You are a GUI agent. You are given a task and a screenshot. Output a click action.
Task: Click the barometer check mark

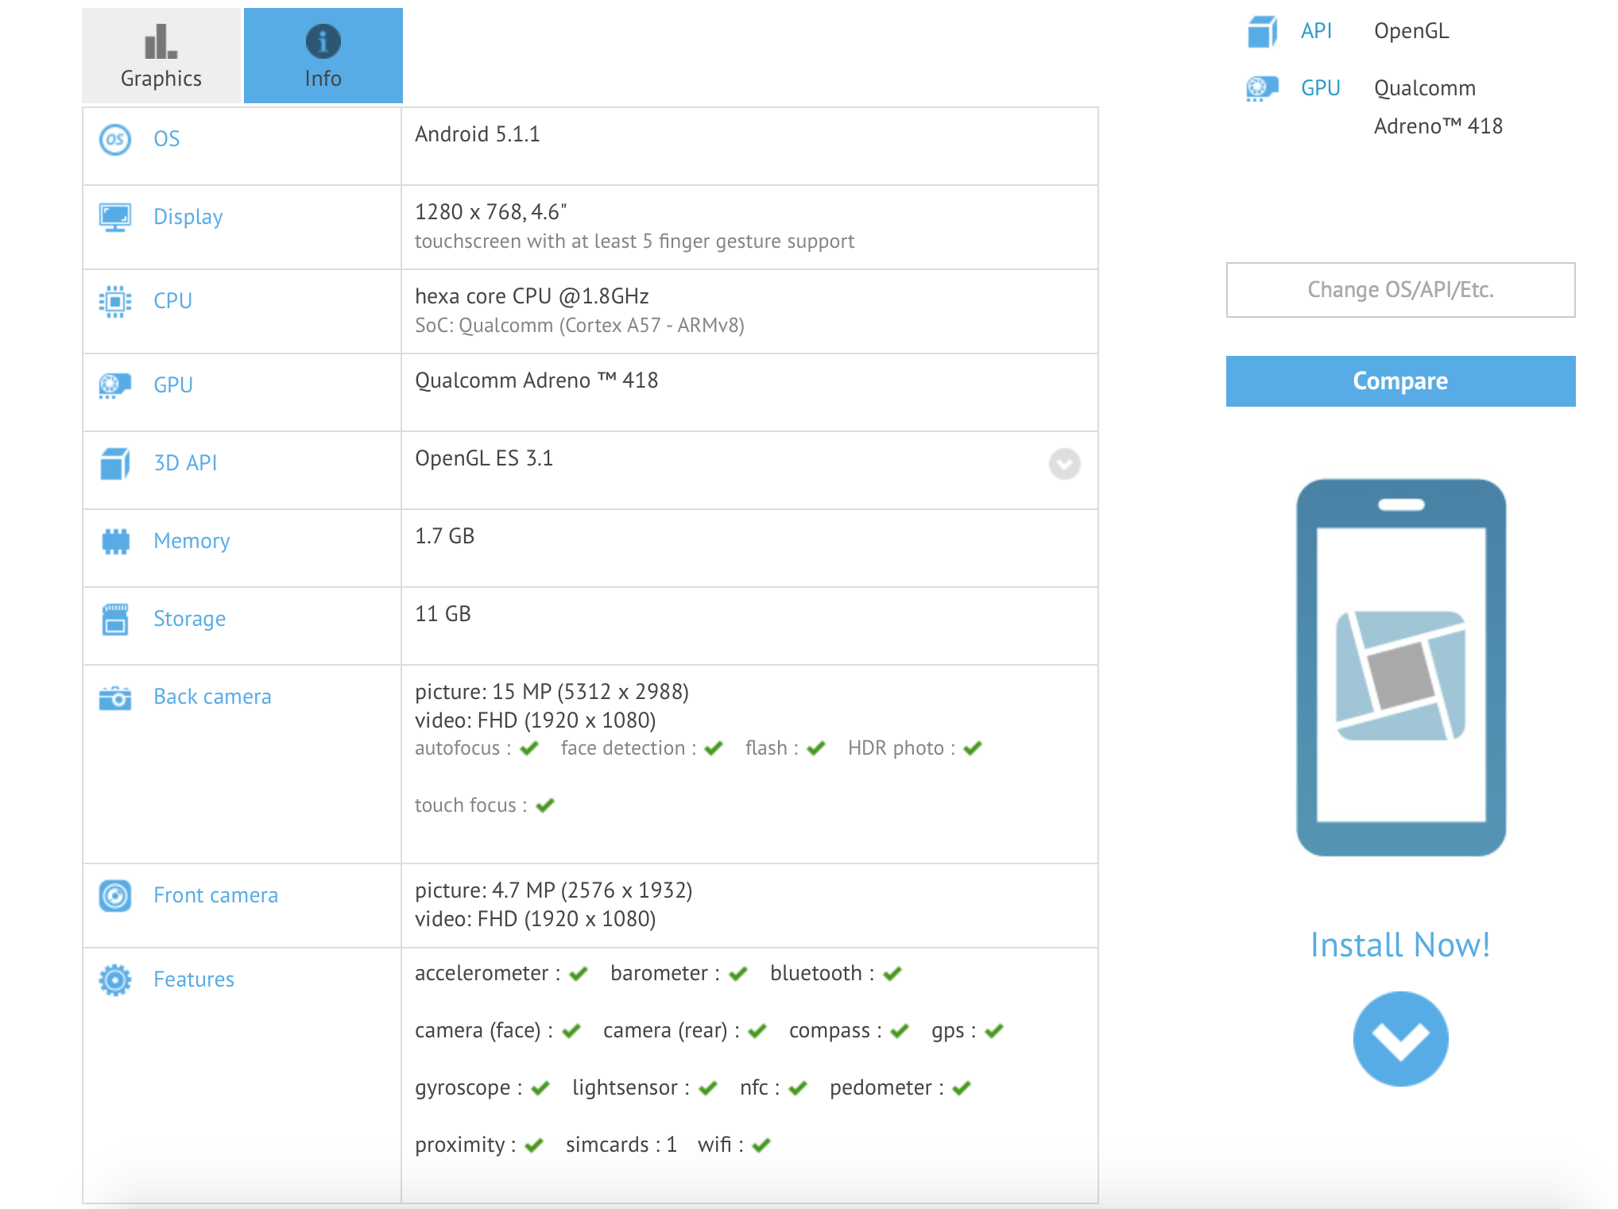coord(738,974)
